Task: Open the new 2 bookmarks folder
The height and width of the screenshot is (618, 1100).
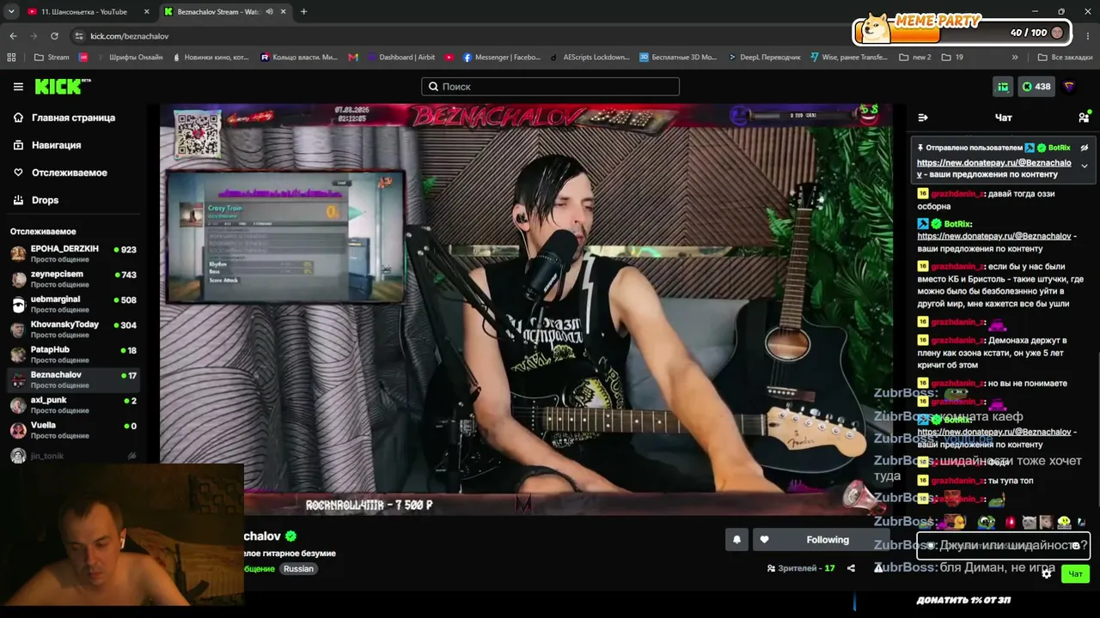Action: tap(915, 58)
